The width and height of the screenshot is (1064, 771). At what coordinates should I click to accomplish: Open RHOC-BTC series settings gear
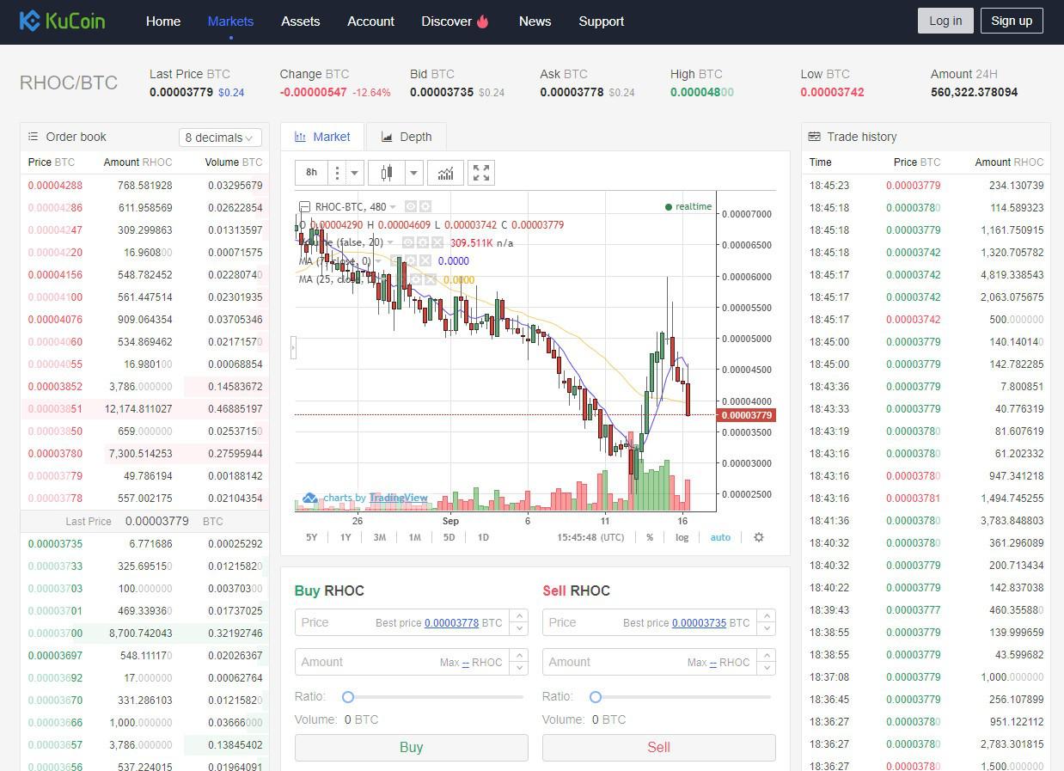(x=425, y=206)
